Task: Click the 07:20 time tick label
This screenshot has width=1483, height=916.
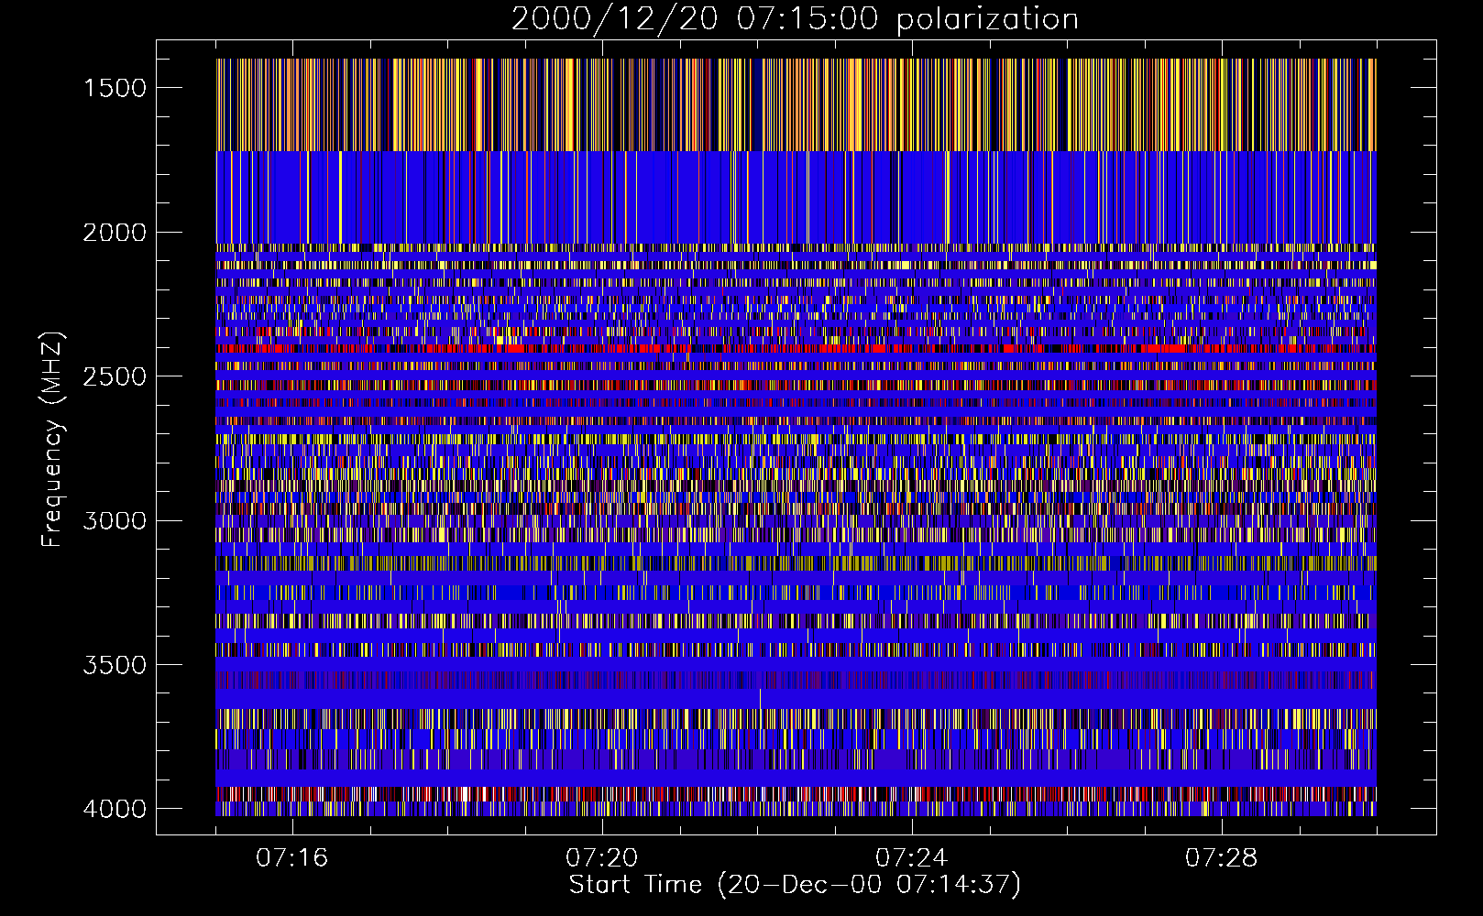Action: pos(602,858)
